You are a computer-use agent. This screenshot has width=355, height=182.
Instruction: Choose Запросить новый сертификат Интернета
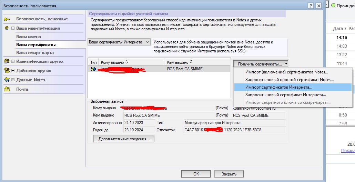293,95
